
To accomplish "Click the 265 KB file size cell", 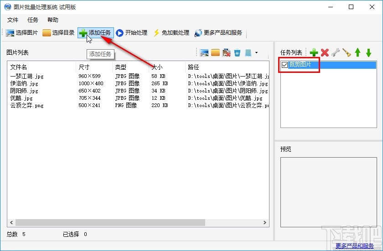I will [160, 83].
